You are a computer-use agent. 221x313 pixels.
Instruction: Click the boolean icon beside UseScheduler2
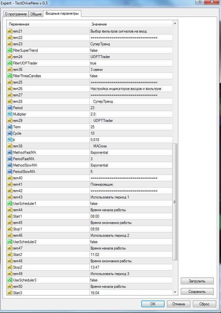(x=10, y=242)
